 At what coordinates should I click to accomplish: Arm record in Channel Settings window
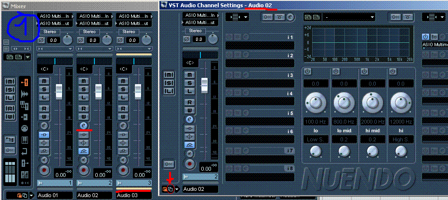189,164
